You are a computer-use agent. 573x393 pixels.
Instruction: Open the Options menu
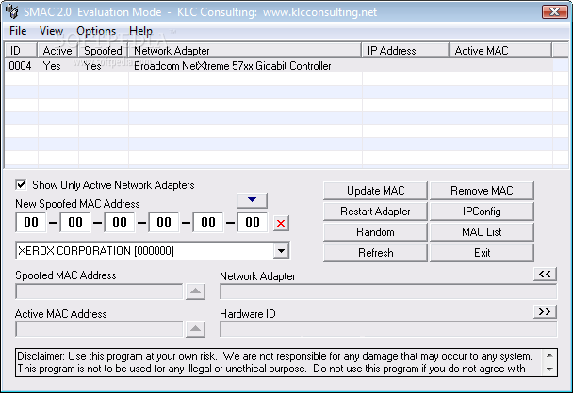pos(96,31)
